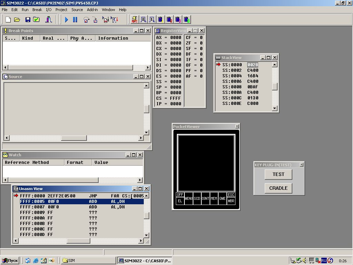Click the build project icon
This screenshot has width=353, height=265.
[x=49, y=20]
